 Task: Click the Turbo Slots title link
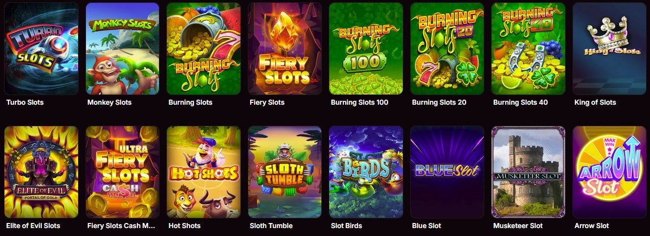click(25, 102)
